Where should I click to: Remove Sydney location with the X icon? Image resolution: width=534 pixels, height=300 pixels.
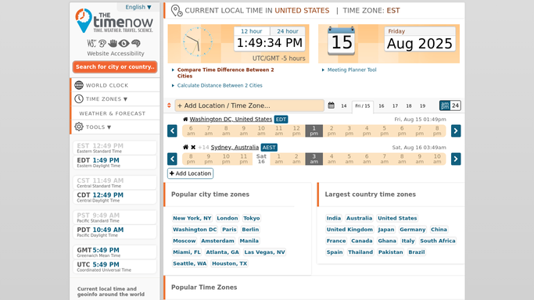[193, 148]
